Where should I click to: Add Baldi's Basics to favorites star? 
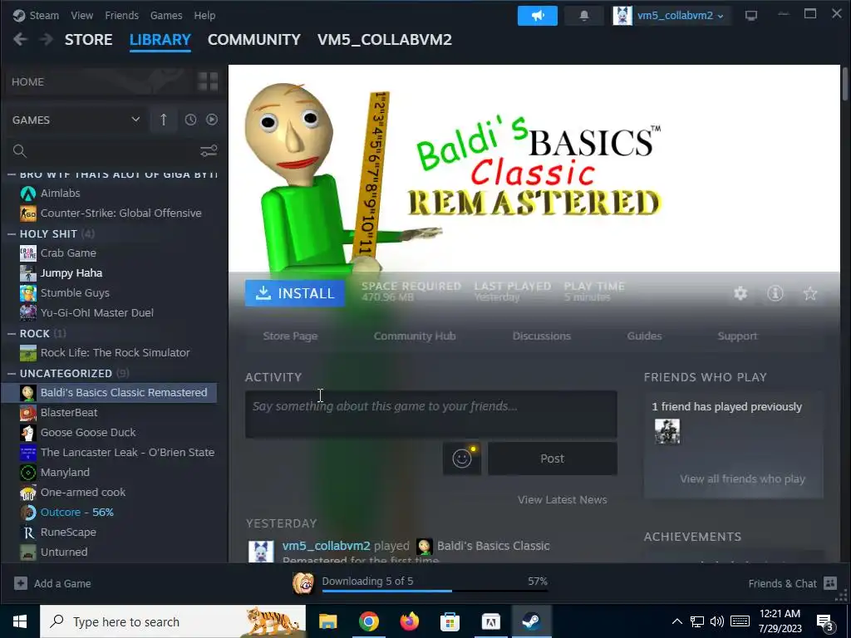coord(809,293)
